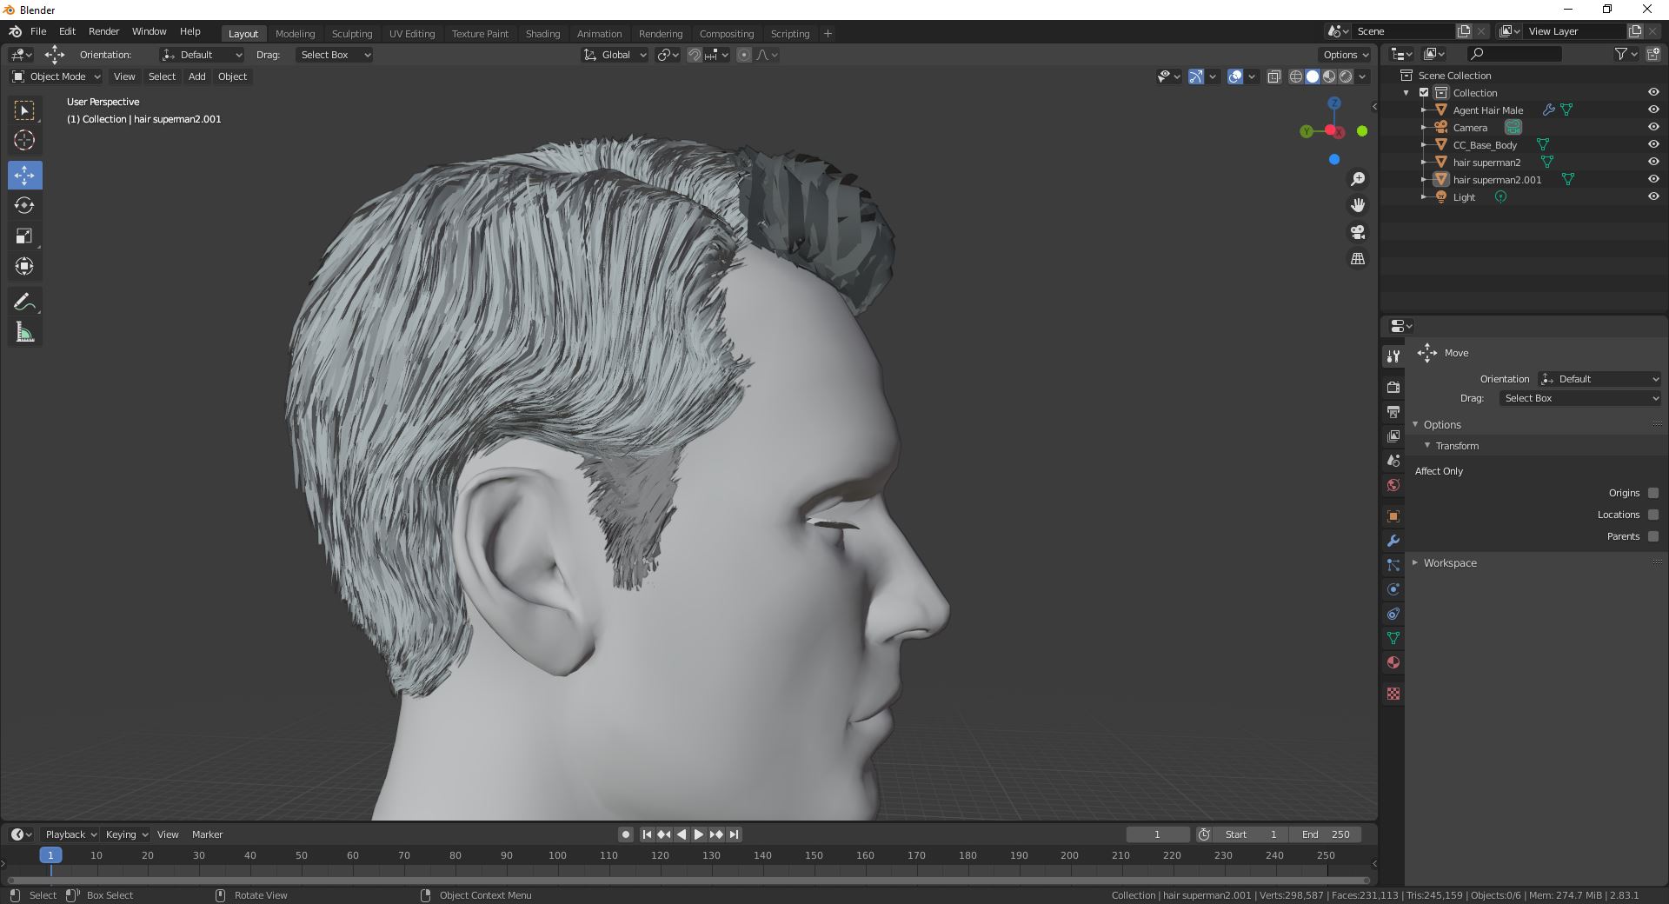Hide the Light object in viewport
Screen dimensions: 1669x904
(x=1653, y=196)
